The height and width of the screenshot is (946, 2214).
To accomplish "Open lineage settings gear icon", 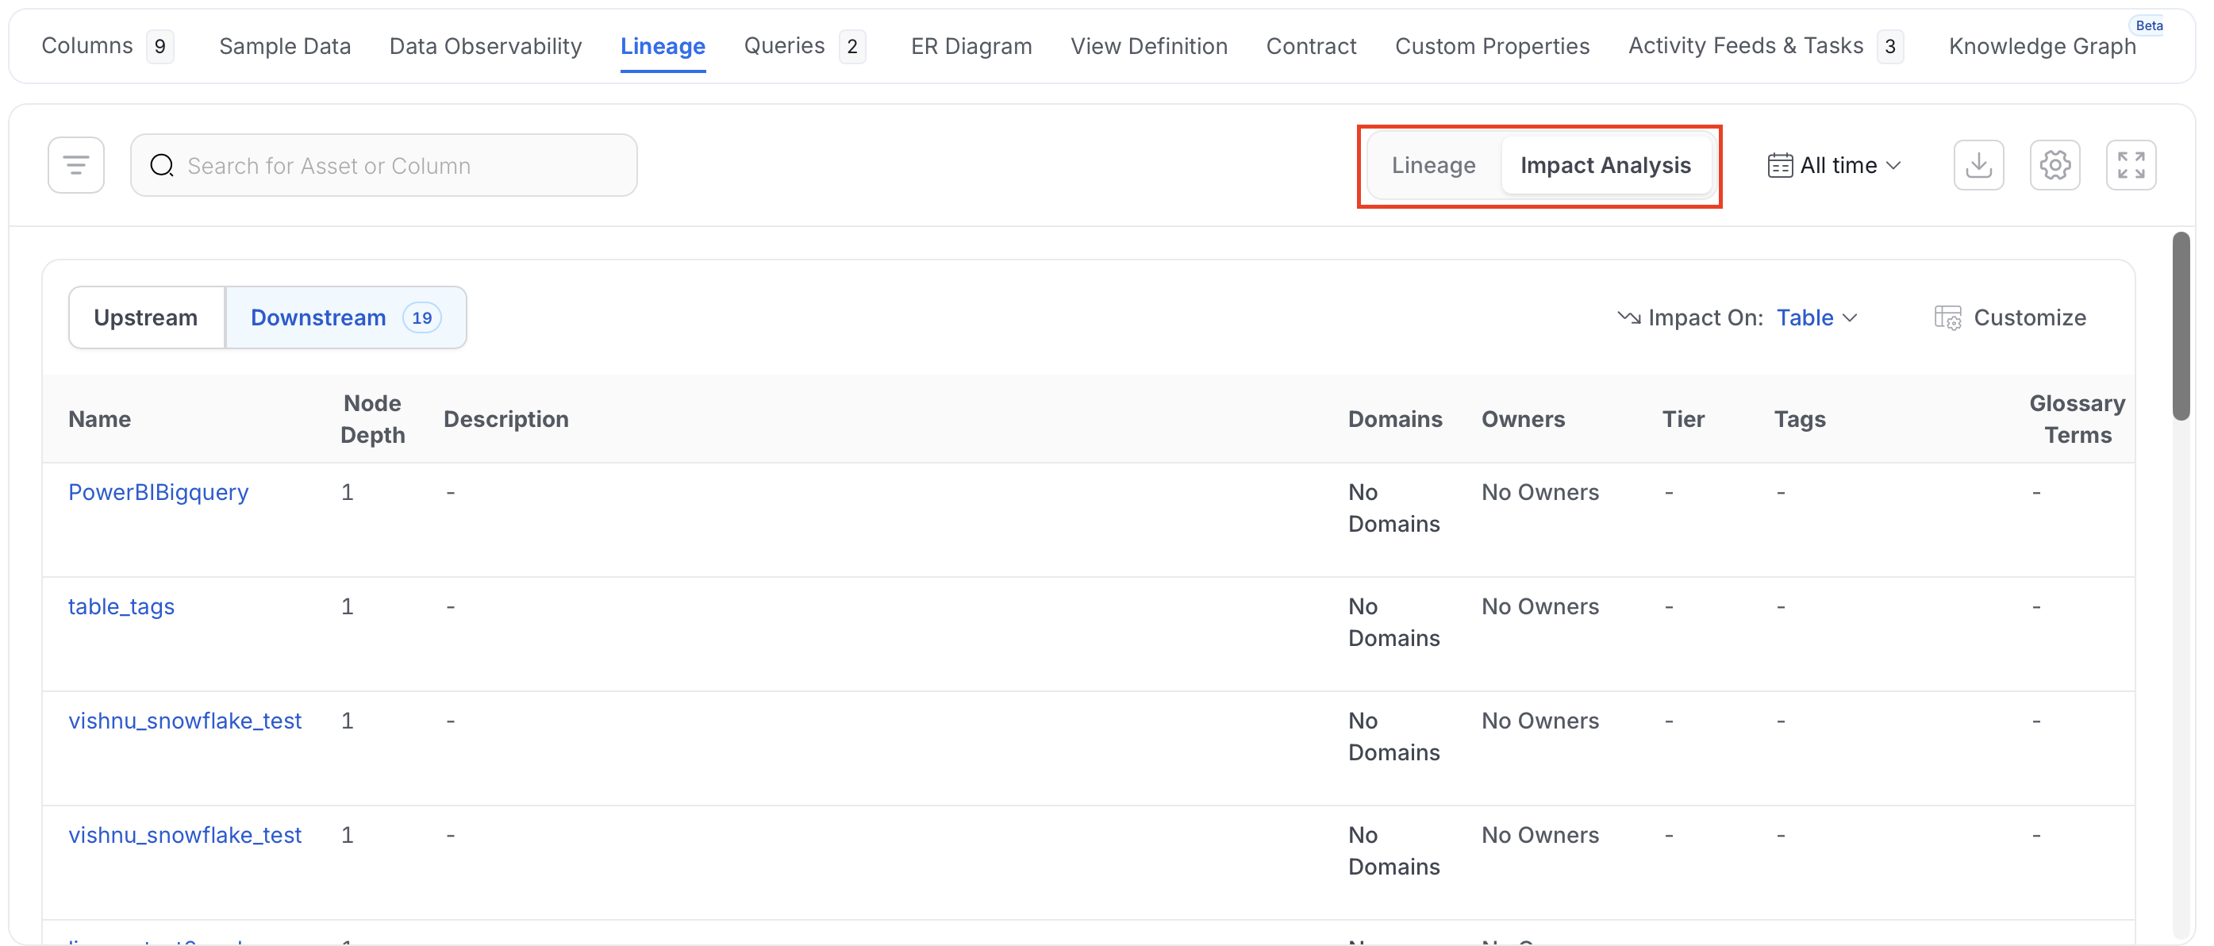I will pyautogui.click(x=2055, y=165).
